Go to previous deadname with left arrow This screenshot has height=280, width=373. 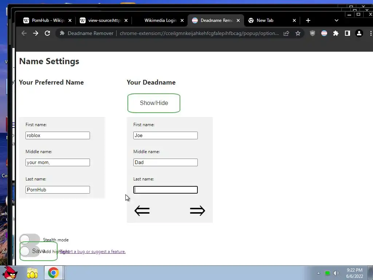[142, 211]
